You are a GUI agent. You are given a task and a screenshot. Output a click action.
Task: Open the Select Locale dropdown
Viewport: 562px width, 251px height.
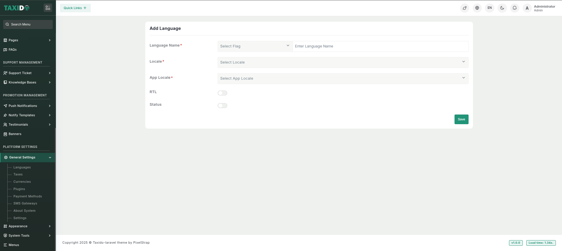[343, 62]
